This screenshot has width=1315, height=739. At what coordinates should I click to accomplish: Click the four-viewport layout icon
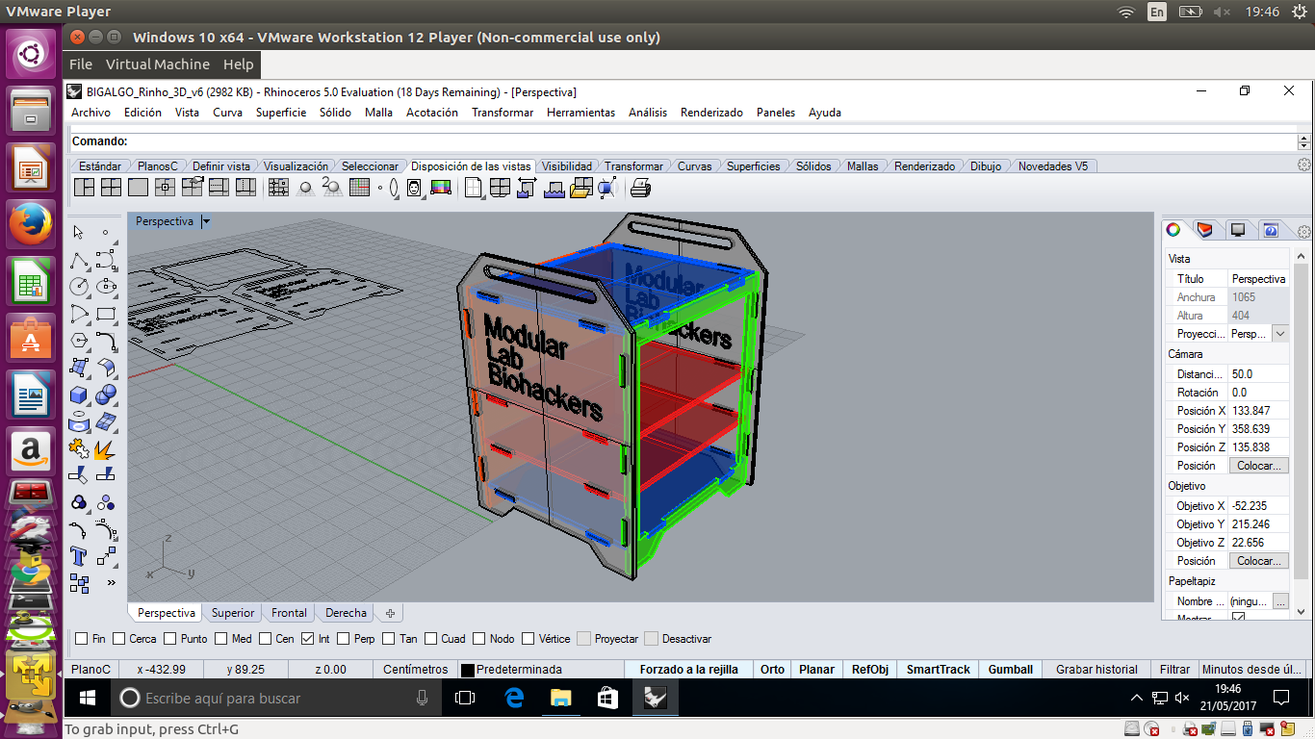111,188
